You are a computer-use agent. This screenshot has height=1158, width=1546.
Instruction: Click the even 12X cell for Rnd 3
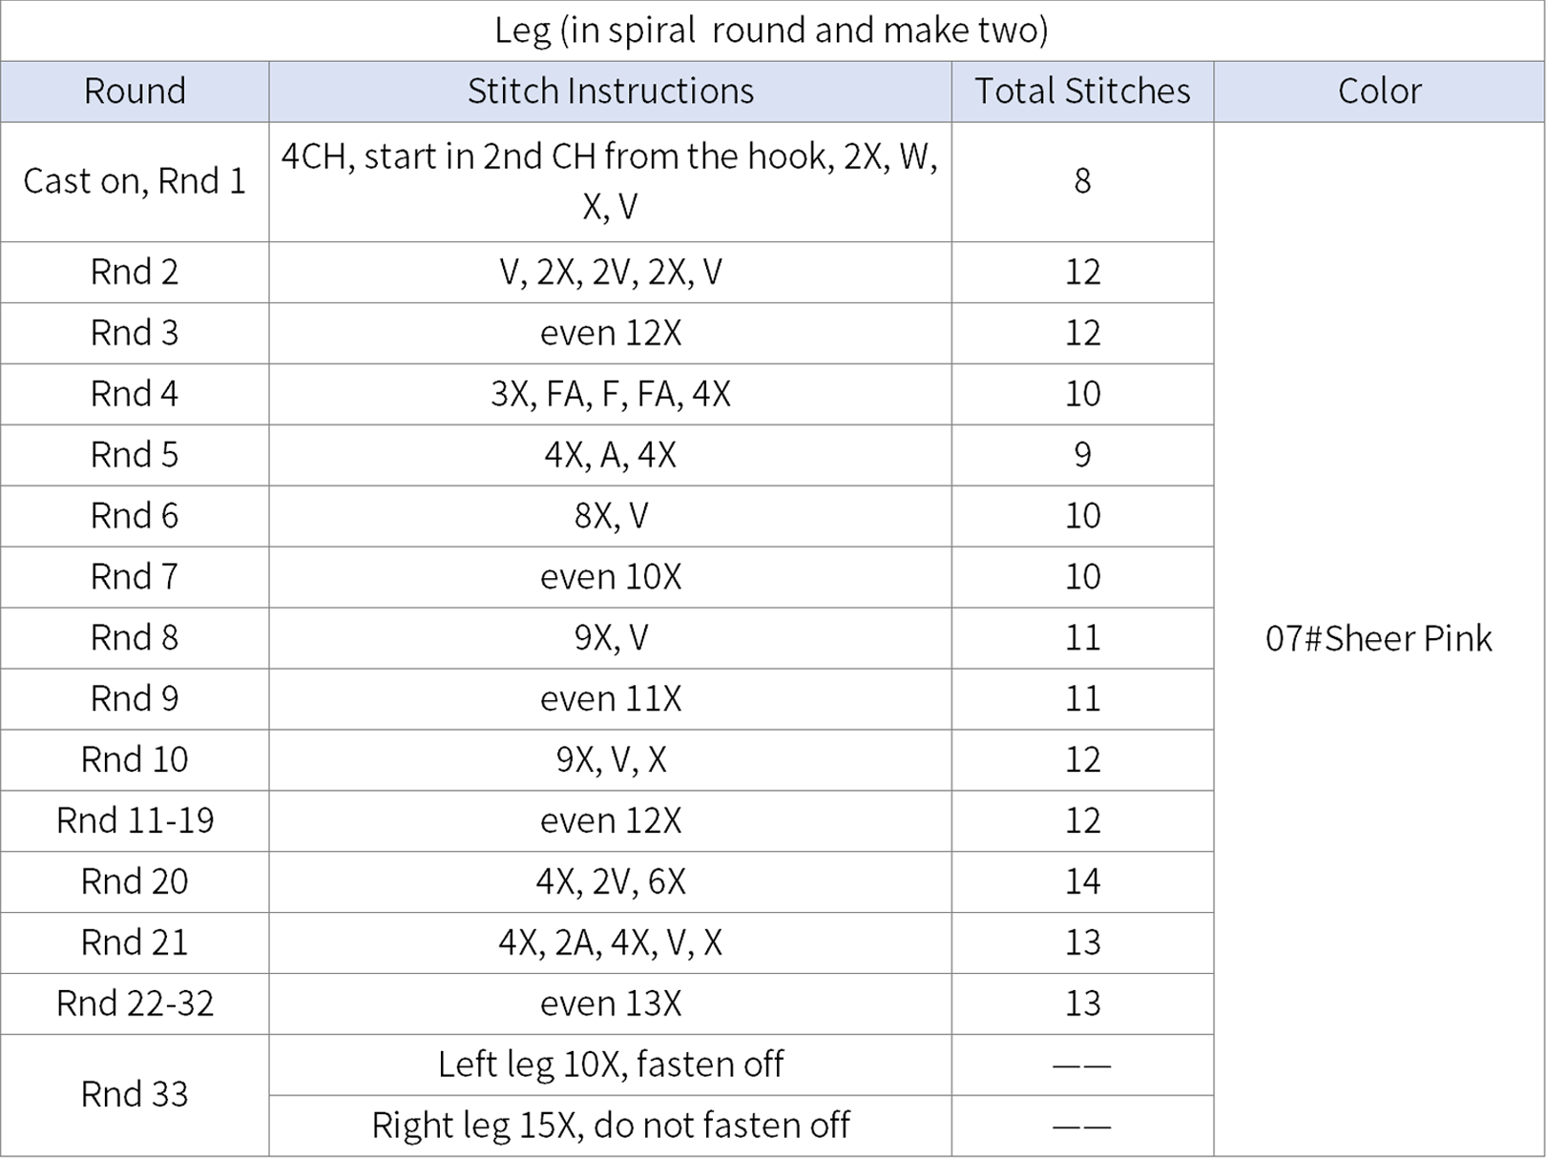pos(610,333)
